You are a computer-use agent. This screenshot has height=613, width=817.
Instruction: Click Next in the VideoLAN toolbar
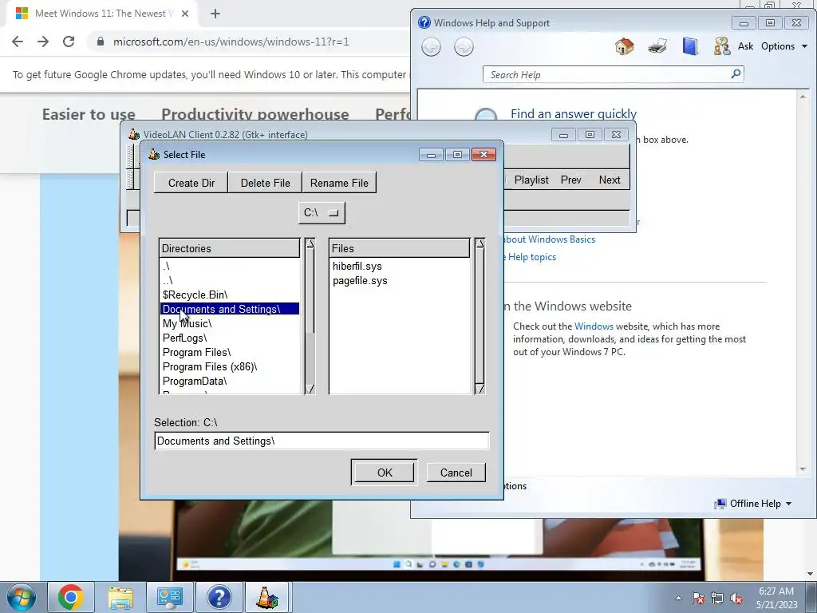click(x=609, y=180)
